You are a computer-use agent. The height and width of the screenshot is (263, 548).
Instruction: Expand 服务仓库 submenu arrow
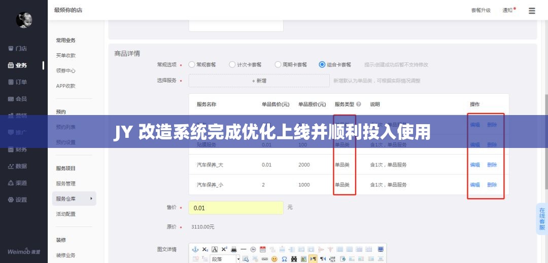tap(91, 199)
